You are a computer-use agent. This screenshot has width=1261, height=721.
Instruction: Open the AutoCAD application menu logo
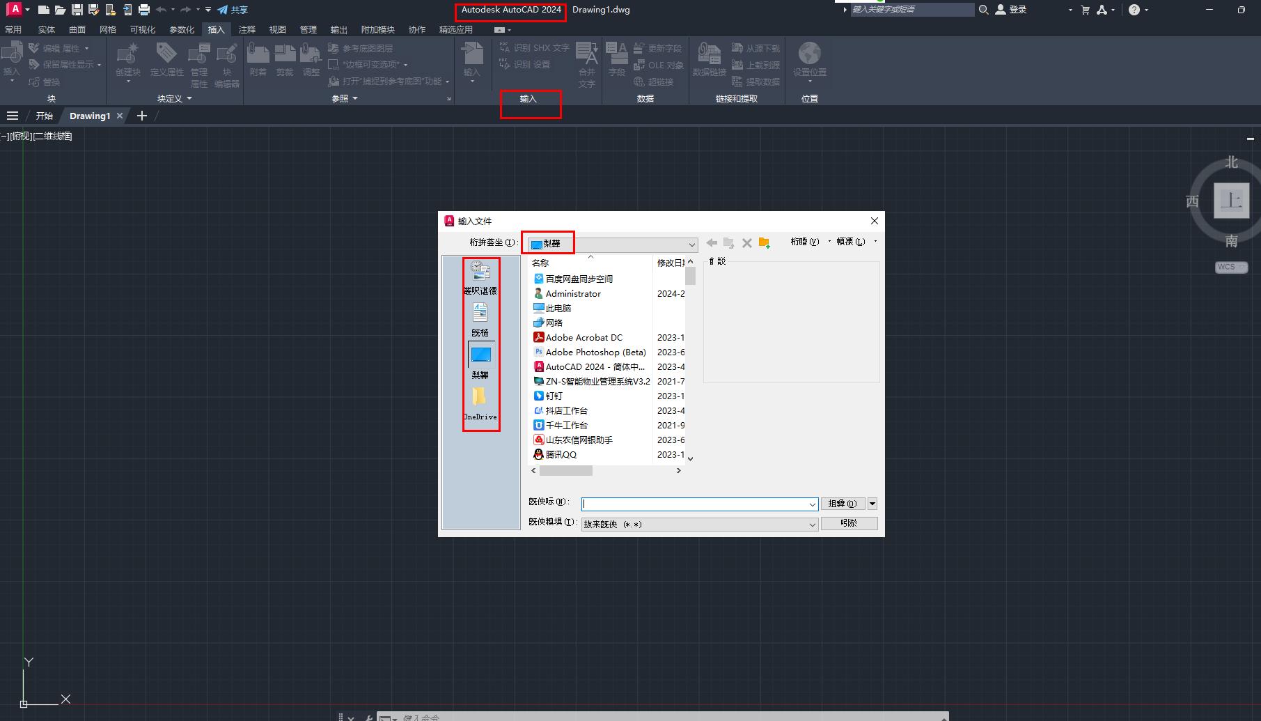tap(14, 10)
